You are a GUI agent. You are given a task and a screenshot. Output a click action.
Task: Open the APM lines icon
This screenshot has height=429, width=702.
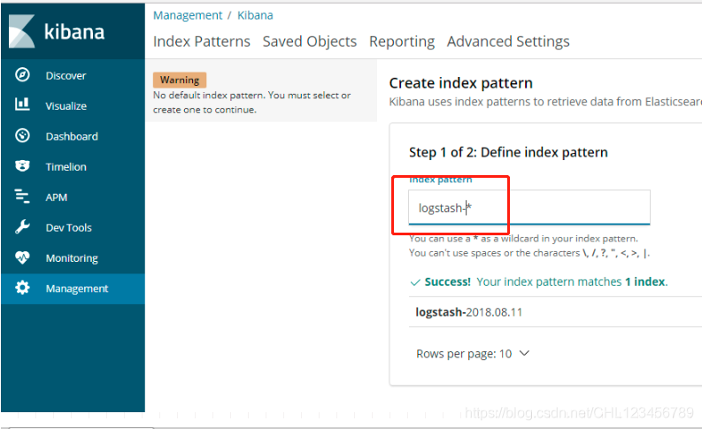pos(22,196)
